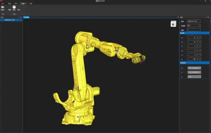Select the 3D view tab above the viewport
This screenshot has height=133, width=211.
(x=26, y=17)
